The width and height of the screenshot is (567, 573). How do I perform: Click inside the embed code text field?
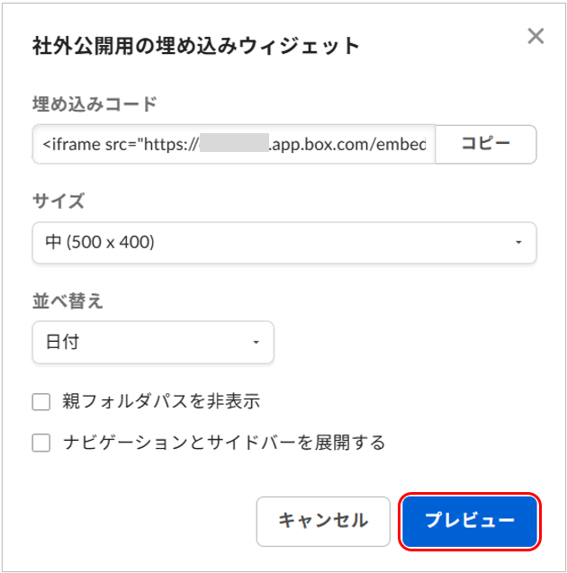pos(234,144)
